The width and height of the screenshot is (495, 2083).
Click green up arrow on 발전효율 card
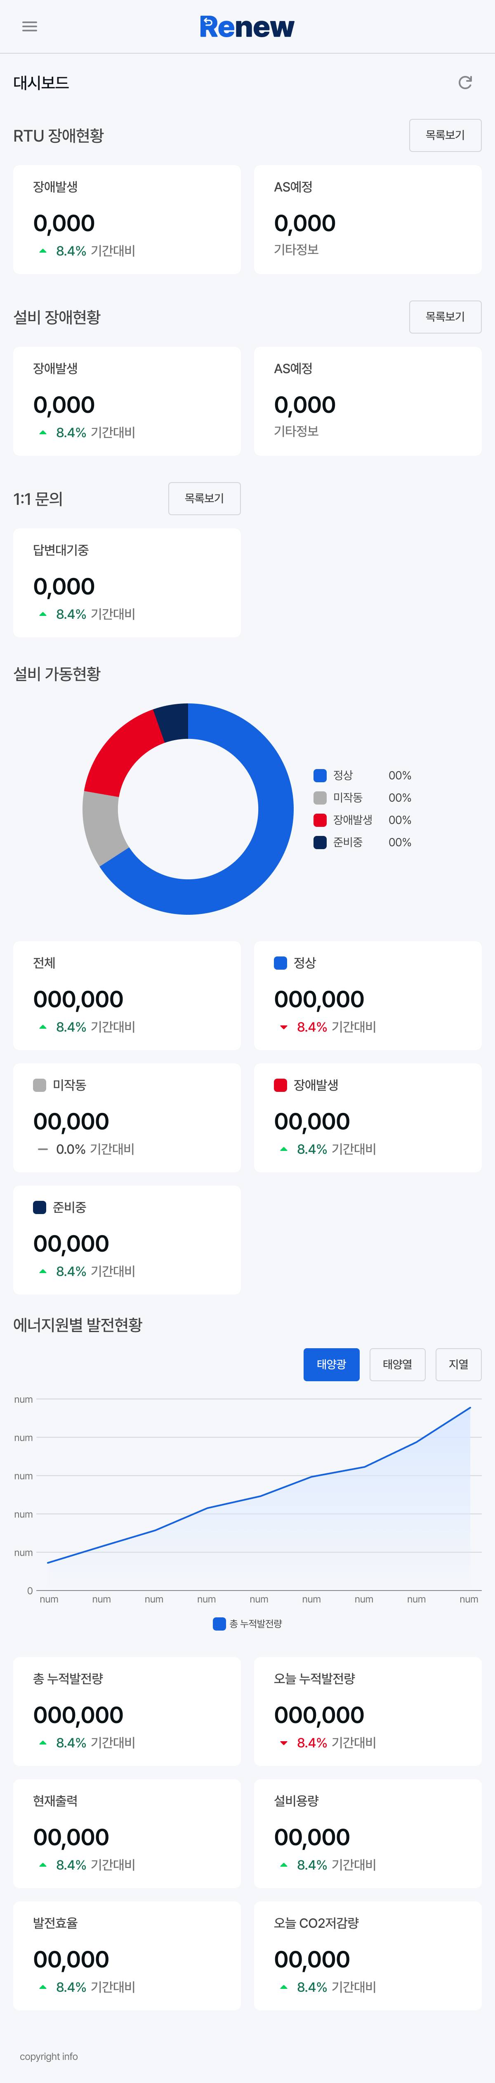(43, 1987)
